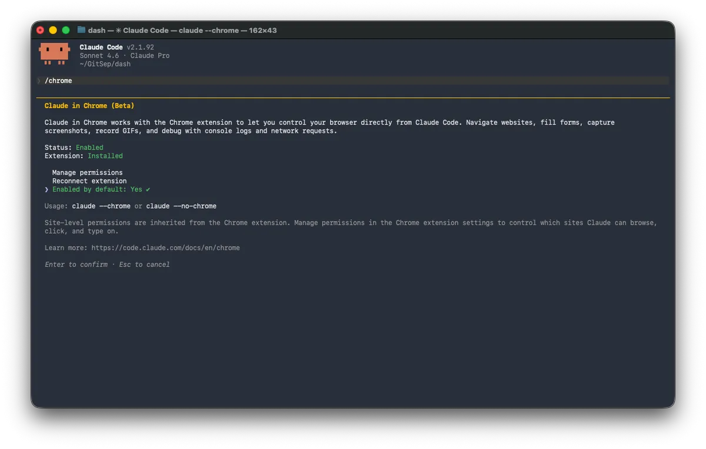This screenshot has height=449, width=706.
Task: Click the Sonnet 4.6 · Claude Pro text
Action: [x=125, y=56]
